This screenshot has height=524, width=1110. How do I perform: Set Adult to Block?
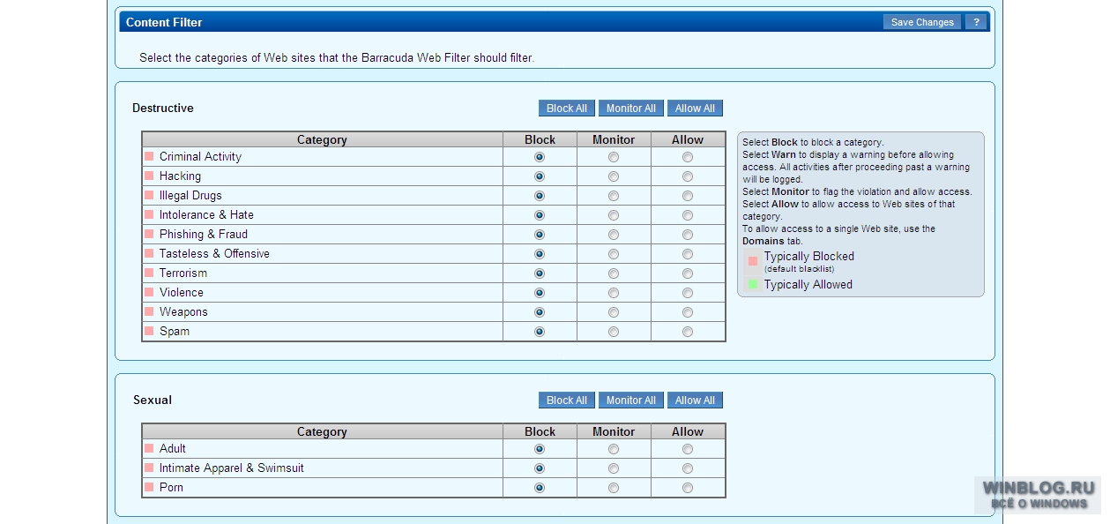click(x=540, y=449)
